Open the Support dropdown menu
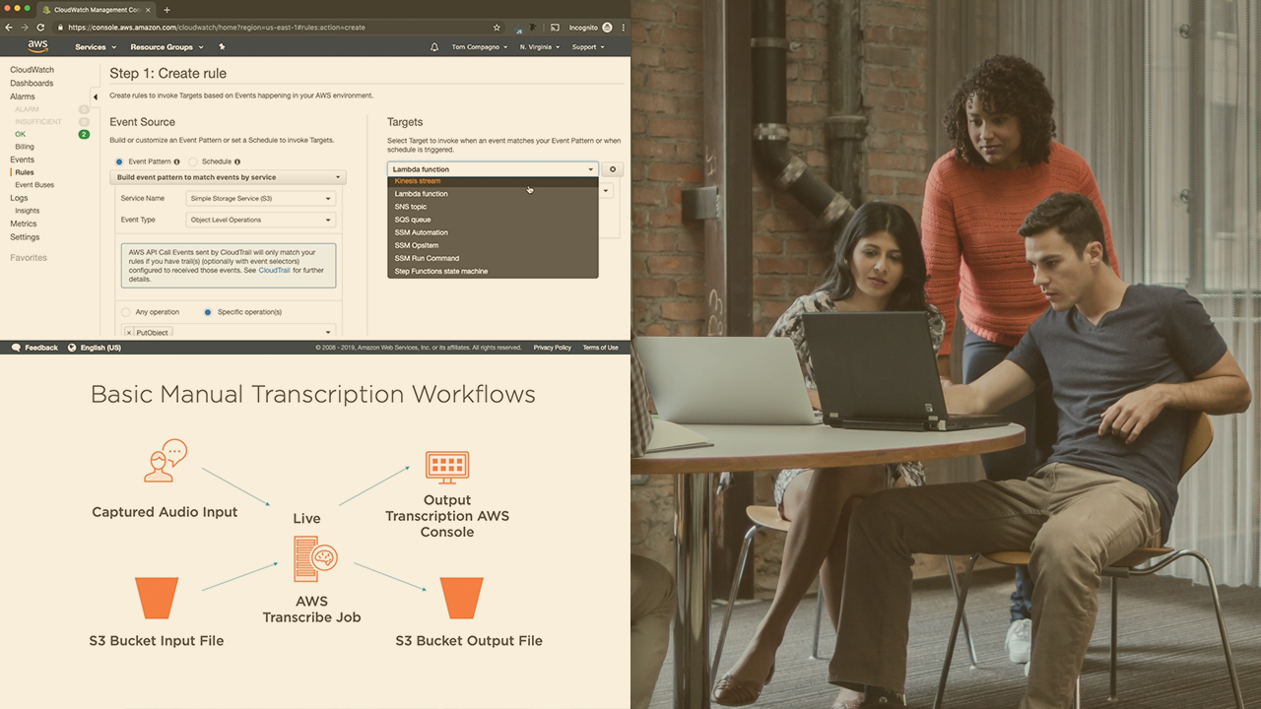The width and height of the screenshot is (1261, 709). [x=588, y=46]
